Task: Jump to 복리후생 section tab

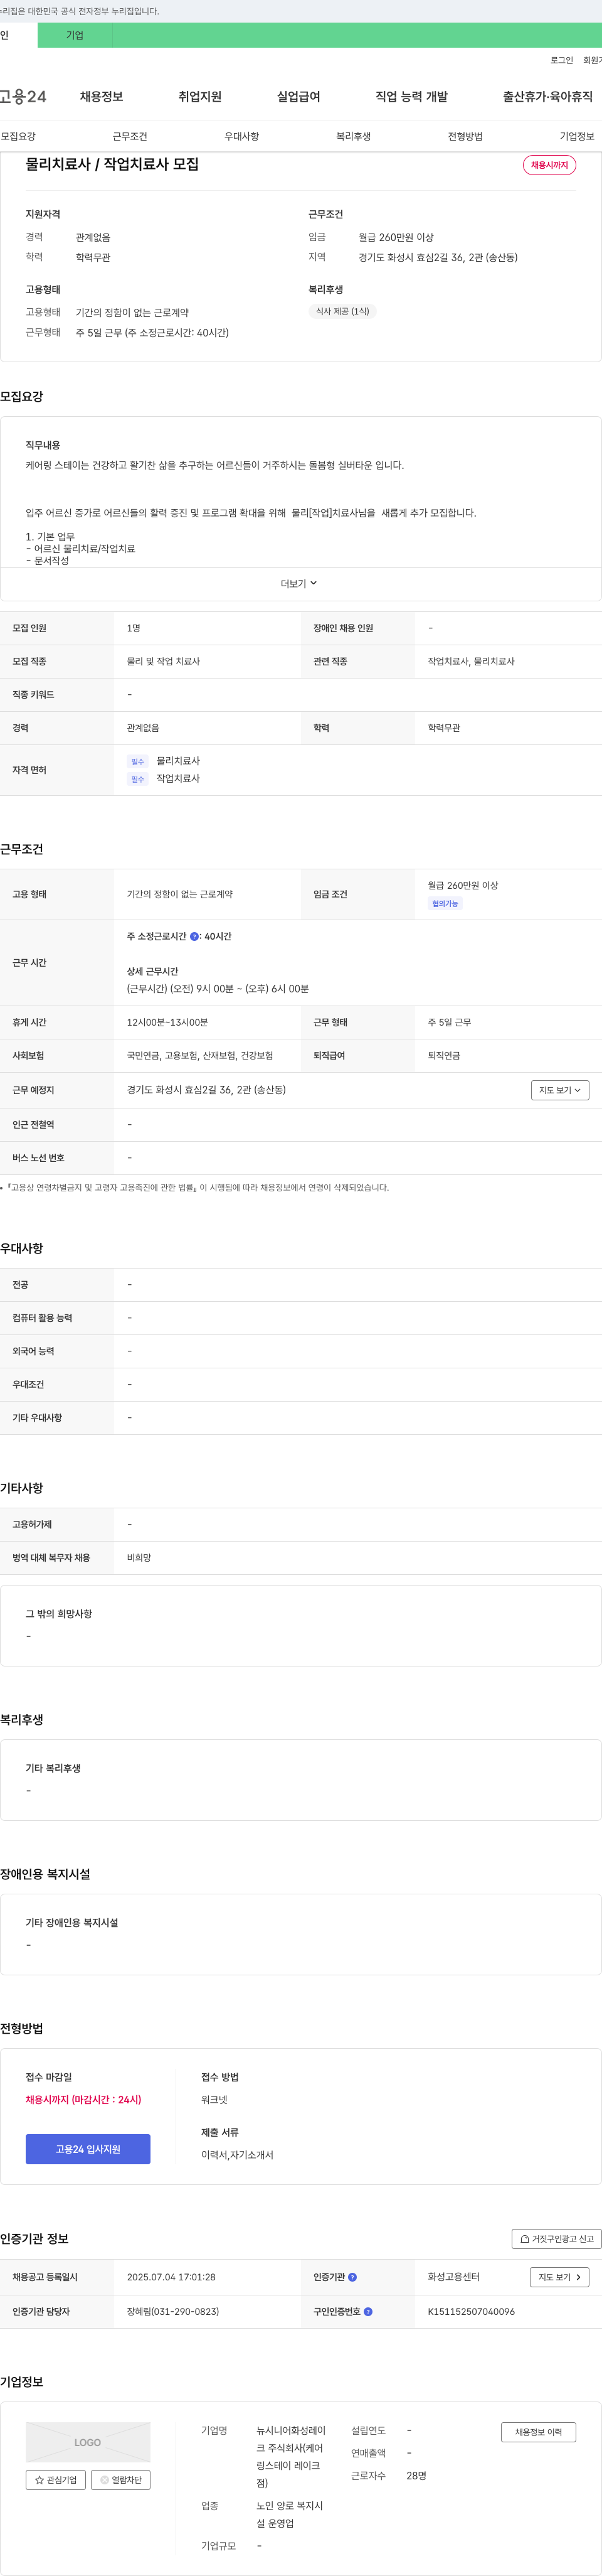Action: point(354,136)
